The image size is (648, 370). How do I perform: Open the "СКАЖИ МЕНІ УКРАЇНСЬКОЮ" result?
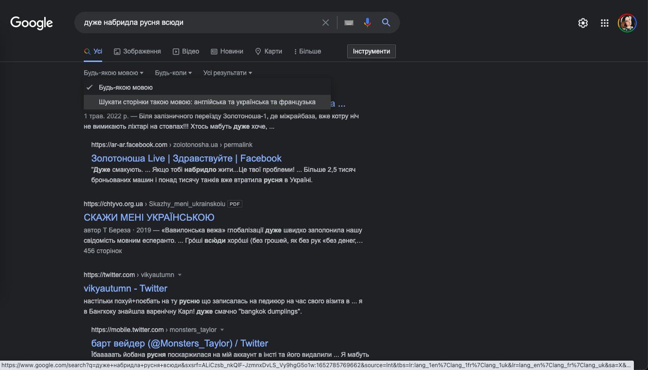[x=149, y=217]
